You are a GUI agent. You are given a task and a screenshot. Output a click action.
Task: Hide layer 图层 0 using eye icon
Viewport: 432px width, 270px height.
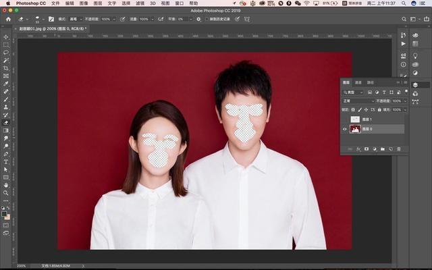[x=345, y=129]
